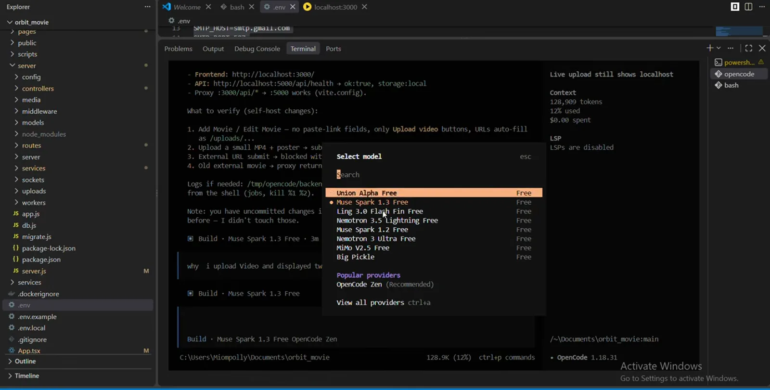The image size is (770, 390).
Task: Select OpenCode Zen provider
Action: click(385, 285)
